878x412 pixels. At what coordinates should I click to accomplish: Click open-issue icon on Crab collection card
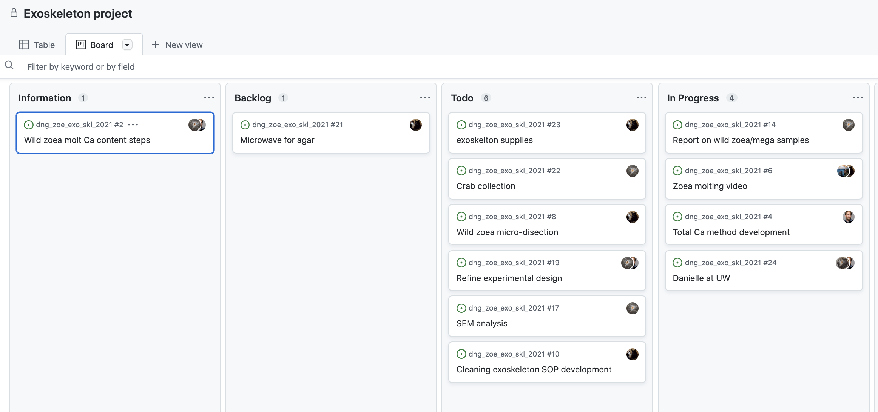461,171
